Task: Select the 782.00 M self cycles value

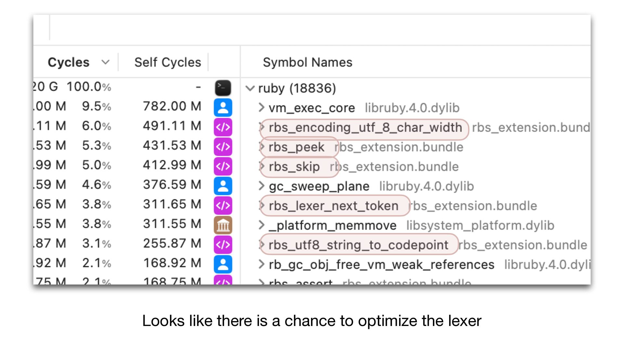Action: [x=172, y=106]
